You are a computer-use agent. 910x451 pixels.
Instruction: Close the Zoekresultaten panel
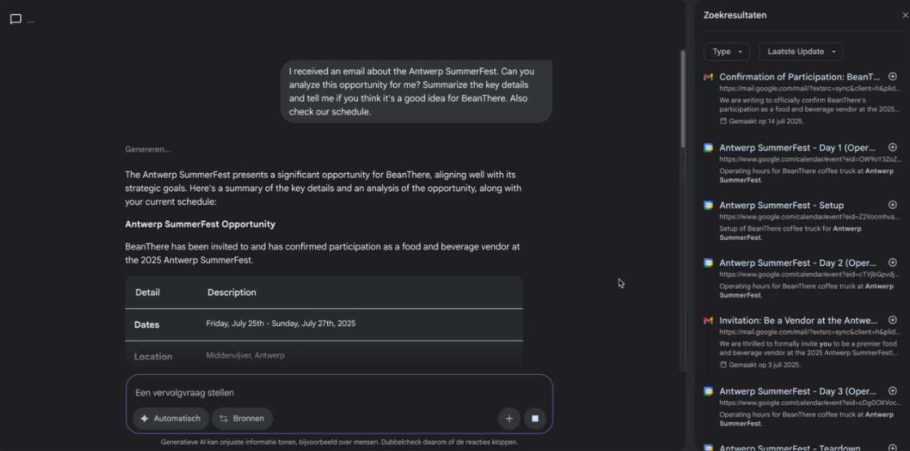coord(905,15)
